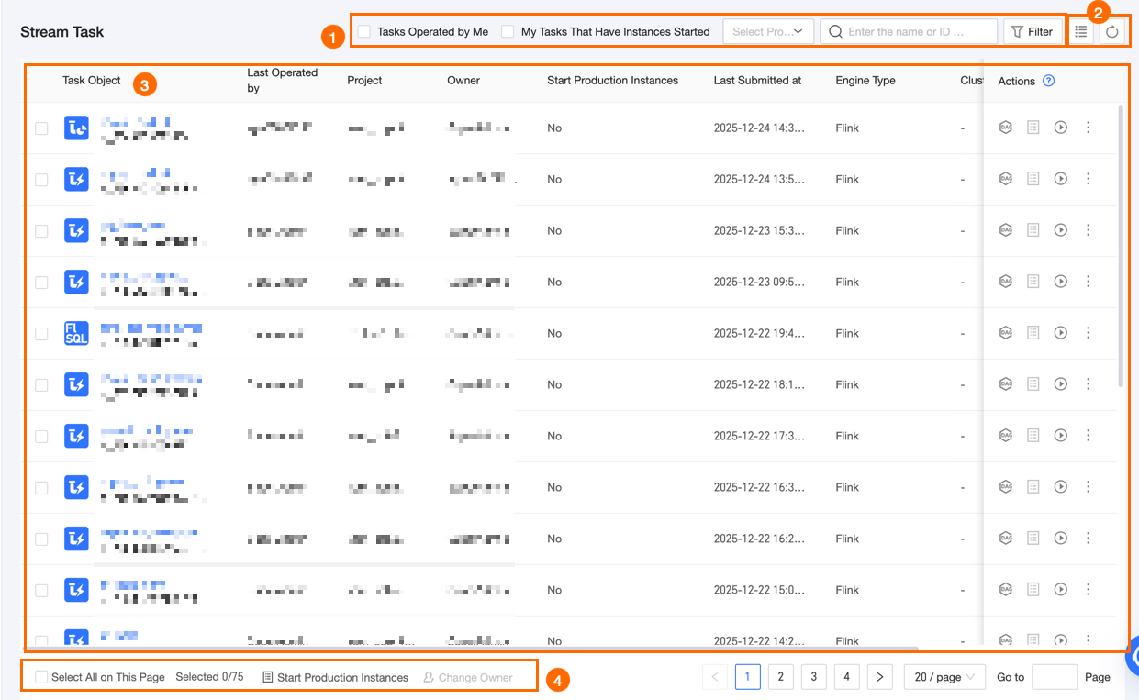Open list icon in the 2025-12-23 09:5… row

(x=1033, y=282)
